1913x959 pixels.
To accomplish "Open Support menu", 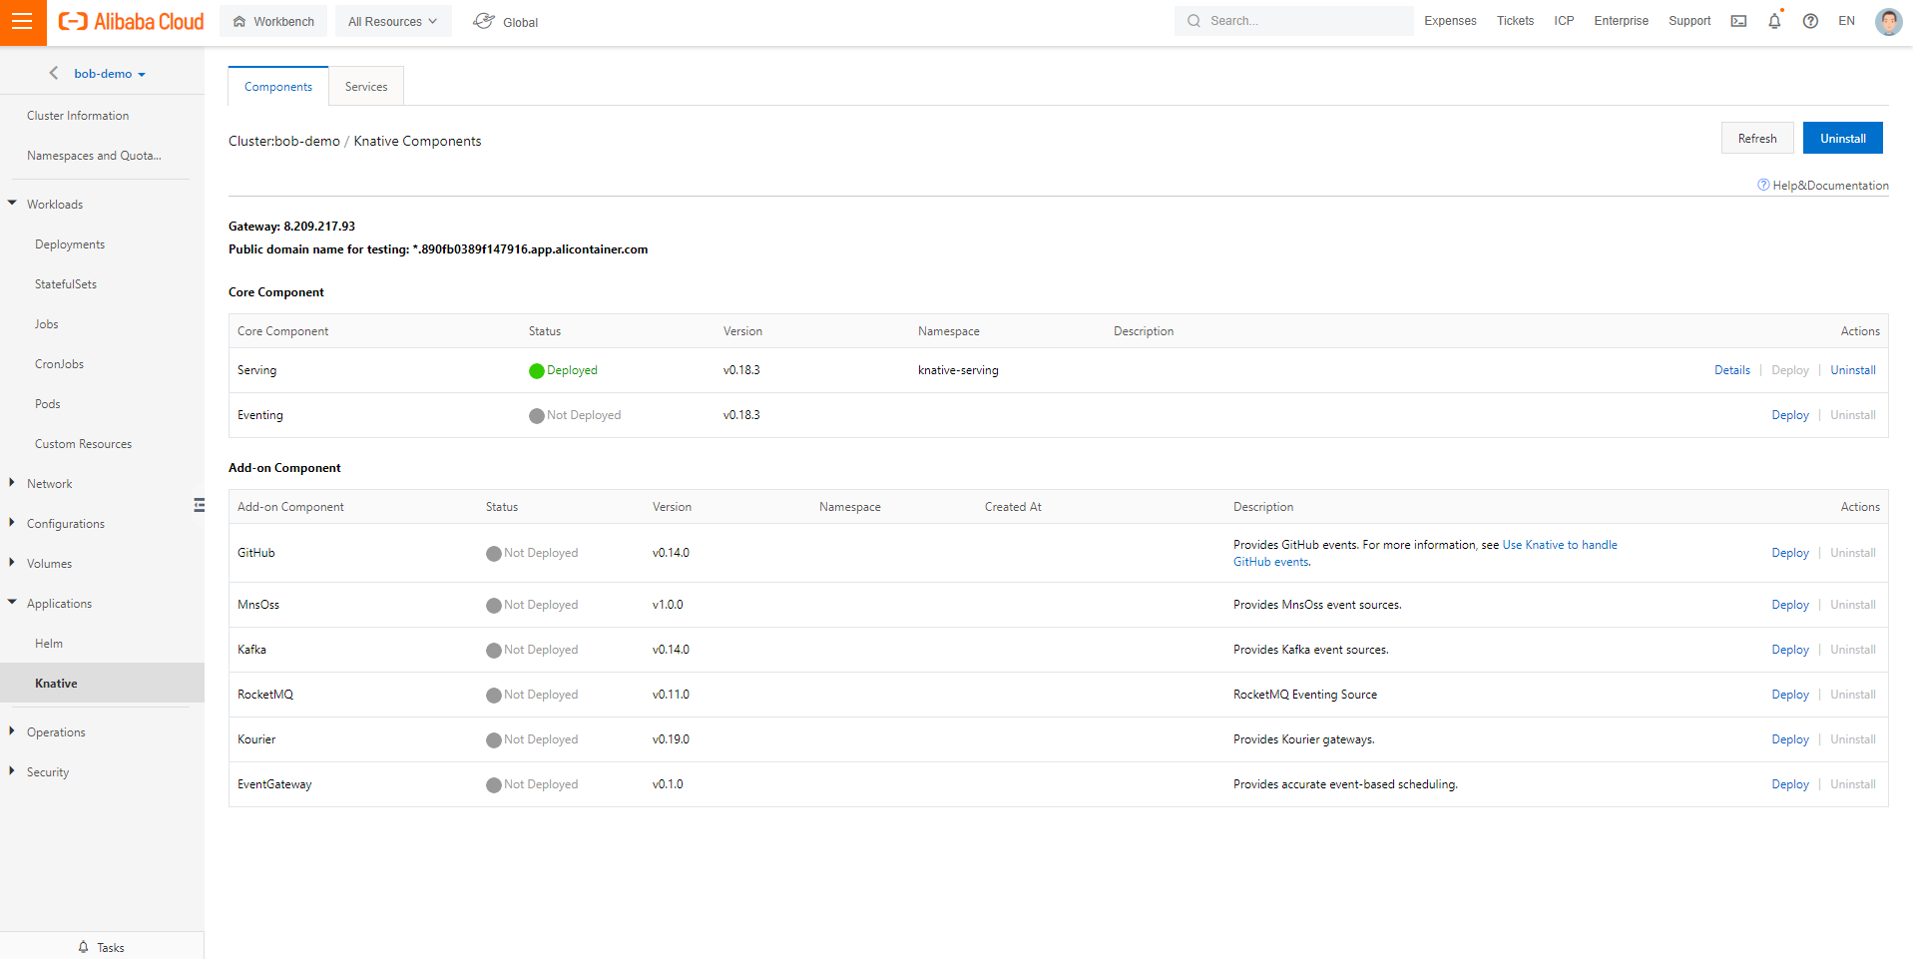I will (1689, 21).
